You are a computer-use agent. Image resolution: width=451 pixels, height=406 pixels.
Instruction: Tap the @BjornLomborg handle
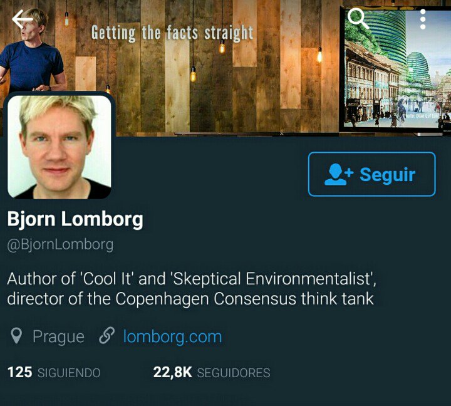pos(60,245)
